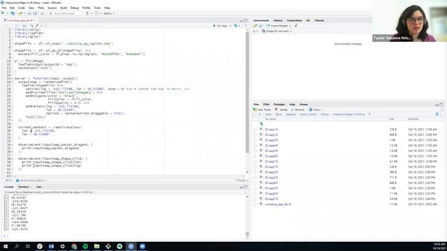Open File Explorer from the taskbar
Image resolution: width=447 pixels, height=251 pixels.
(96, 246)
